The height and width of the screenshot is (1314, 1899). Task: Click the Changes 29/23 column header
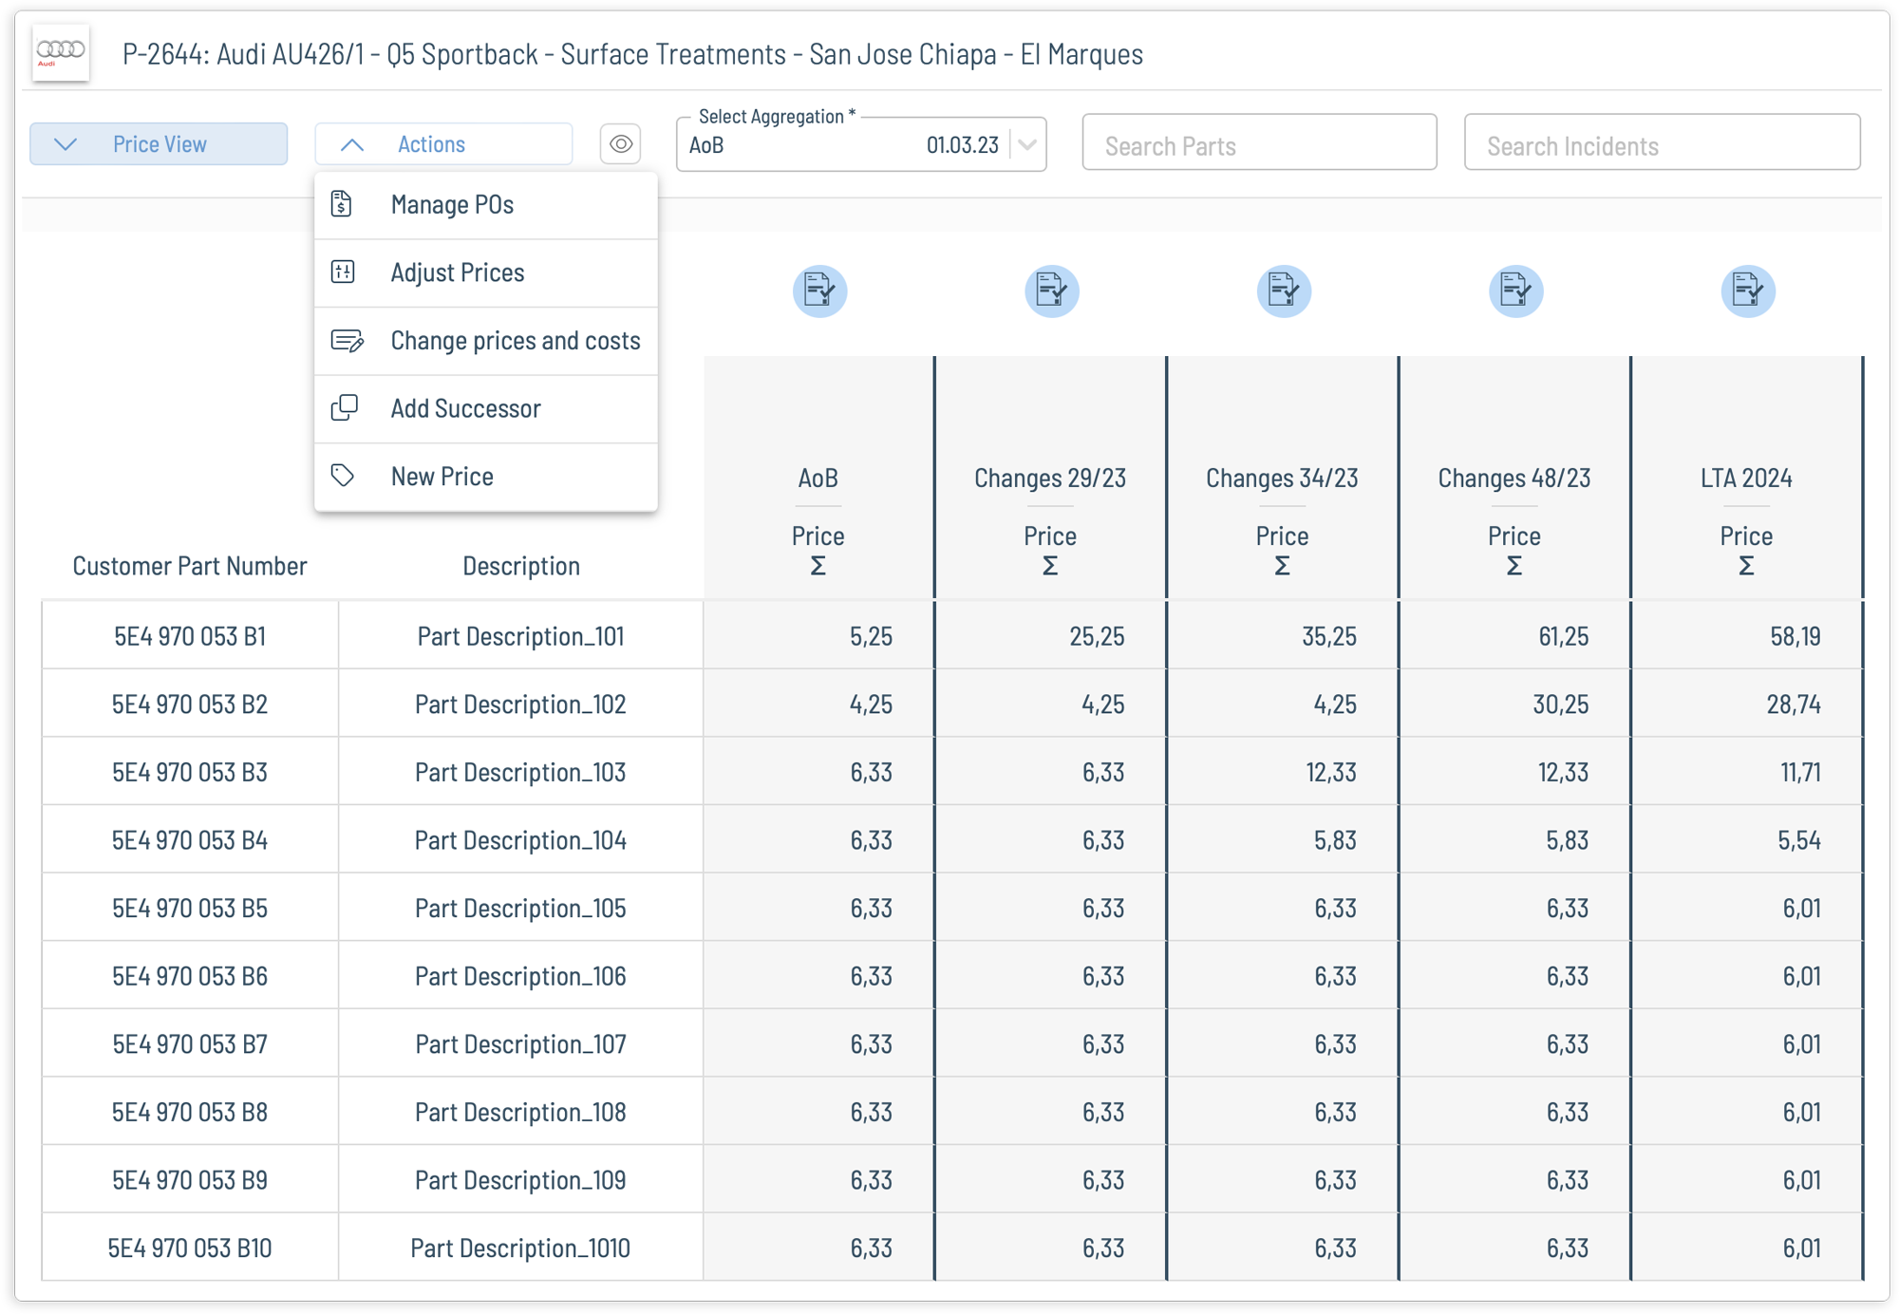1050,479
